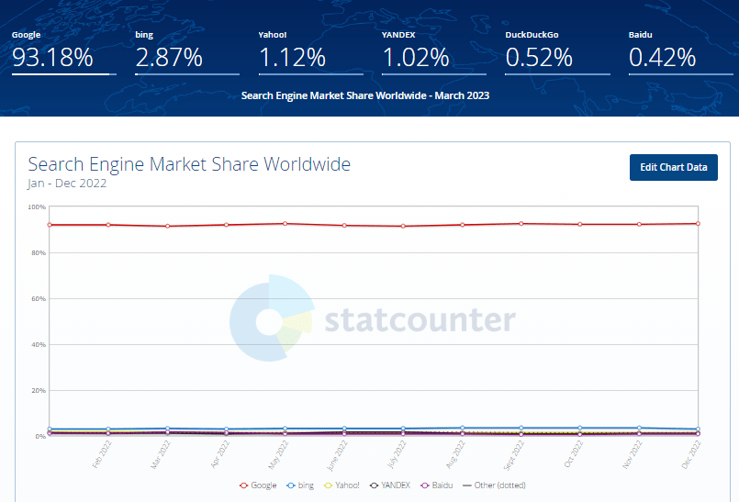Click Google's May 2022 data point

[x=286, y=223]
